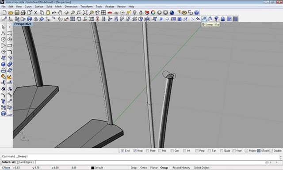Click the Default layer swatch in status bar
Viewport: 283px width, 170px height.
point(92,168)
